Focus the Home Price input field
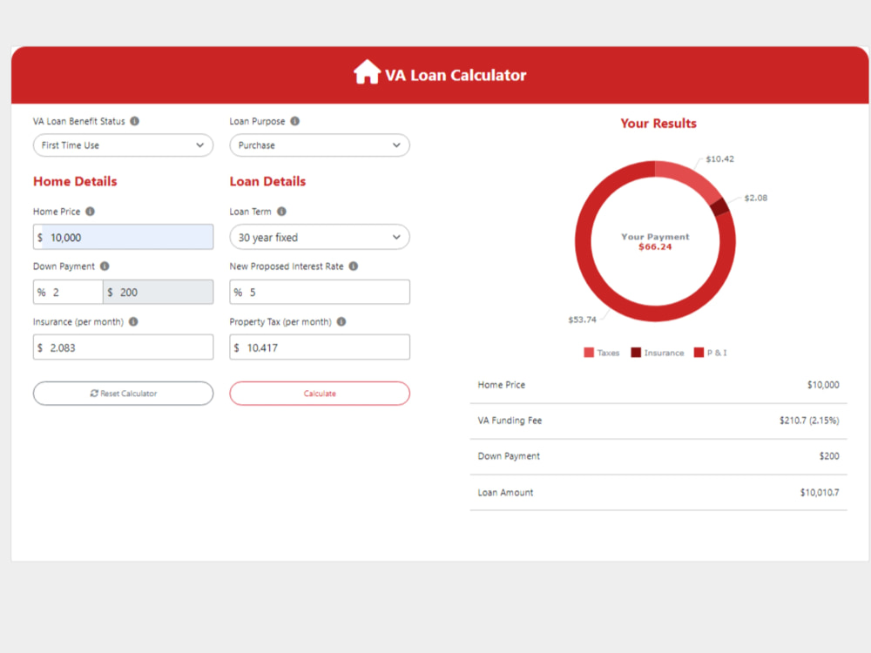This screenshot has height=653, width=871. pyautogui.click(x=124, y=237)
